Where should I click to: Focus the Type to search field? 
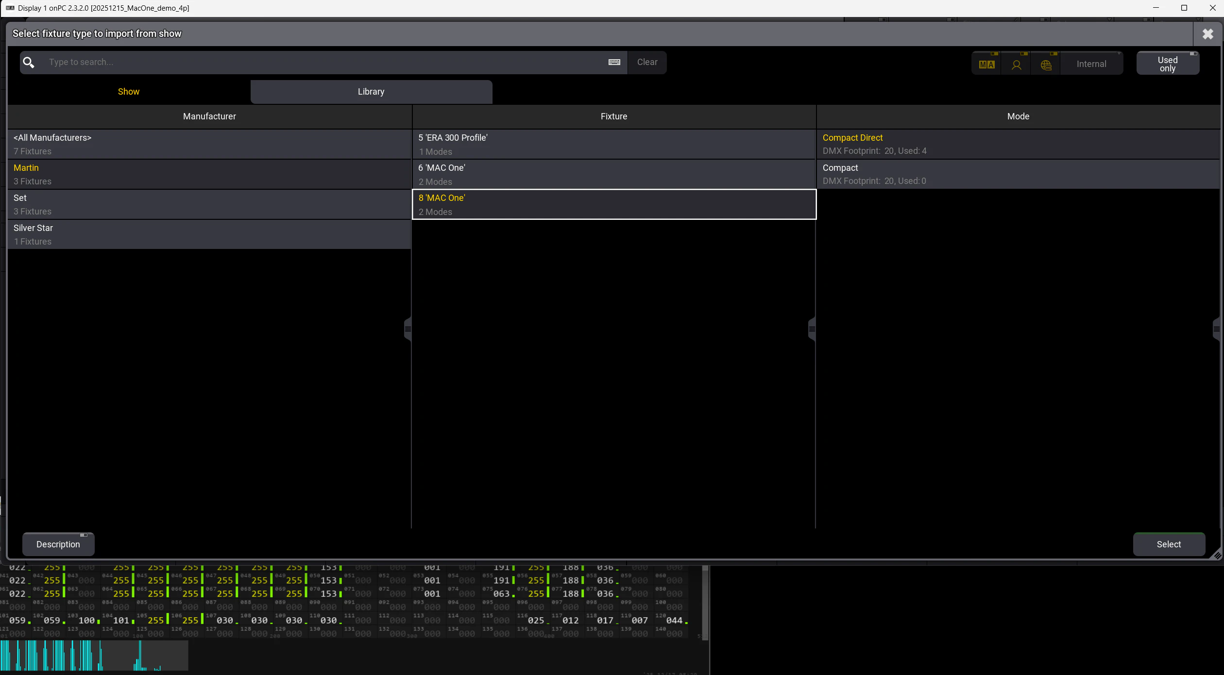[324, 62]
